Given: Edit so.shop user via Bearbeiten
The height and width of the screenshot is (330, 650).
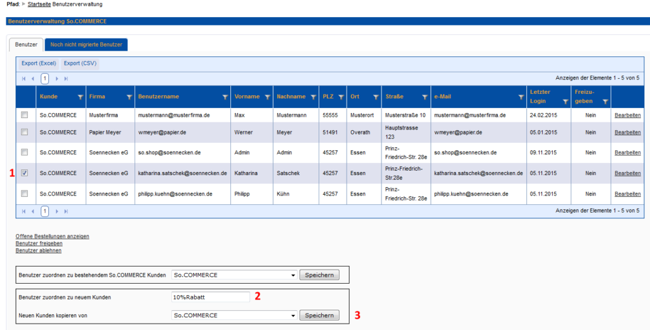Looking at the screenshot, I should 628,152.
